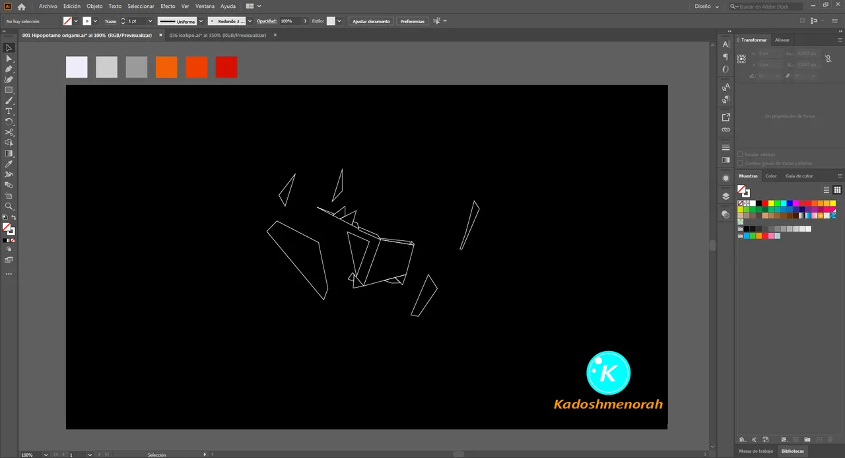The width and height of the screenshot is (845, 458).
Task: Open the Estilo graphic style dropdown
Action: [x=339, y=21]
